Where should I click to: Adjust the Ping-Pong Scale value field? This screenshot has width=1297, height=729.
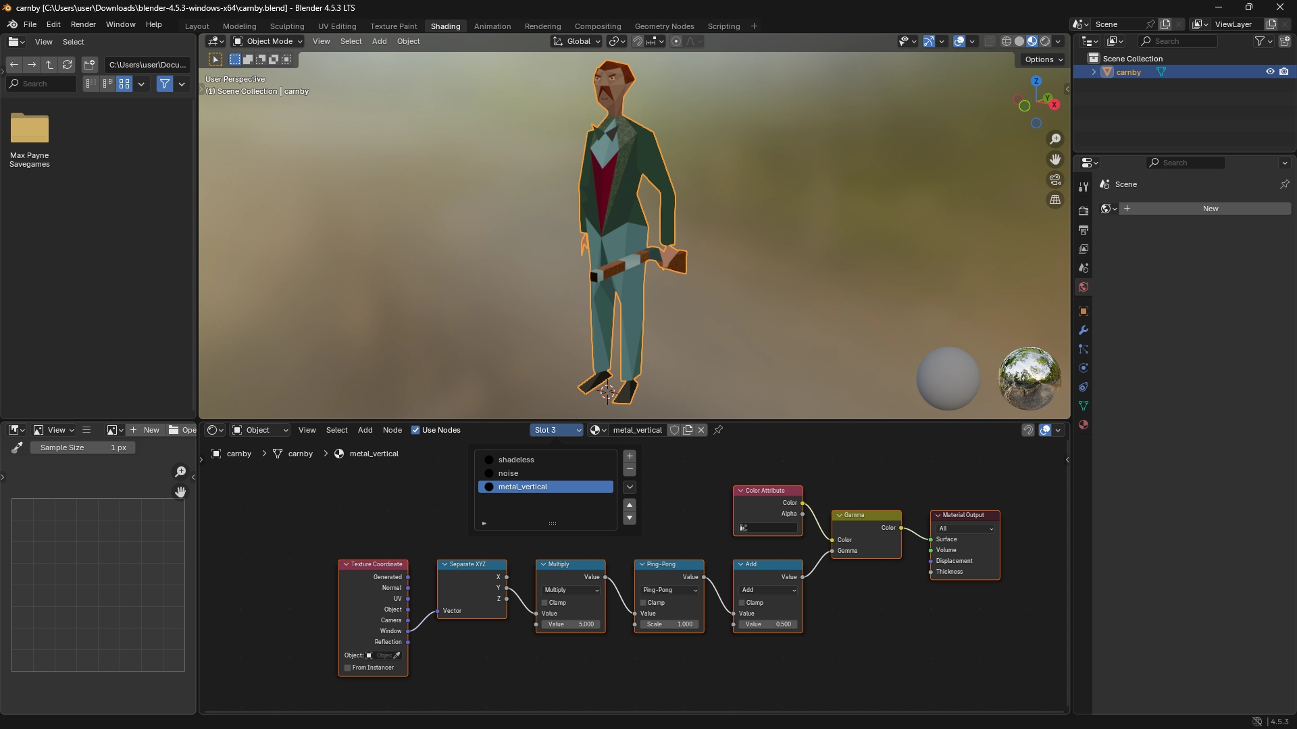[x=669, y=624]
